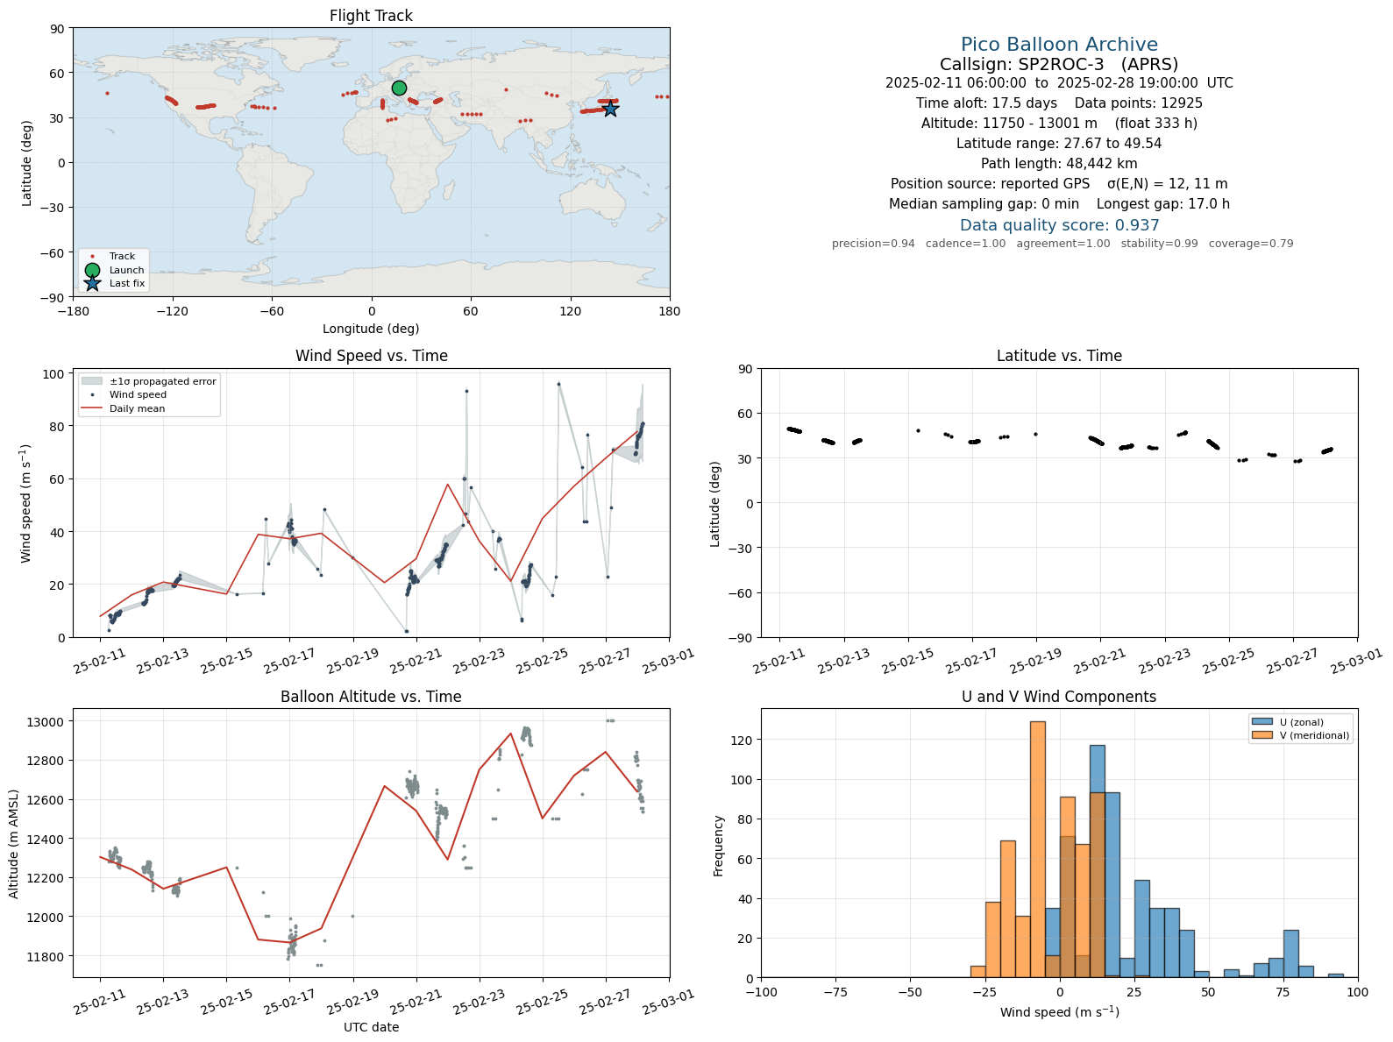Click the 'Callsign: SP2ROC-3 (APRS)' line
This screenshot has width=1393, height=1042.
point(1059,64)
